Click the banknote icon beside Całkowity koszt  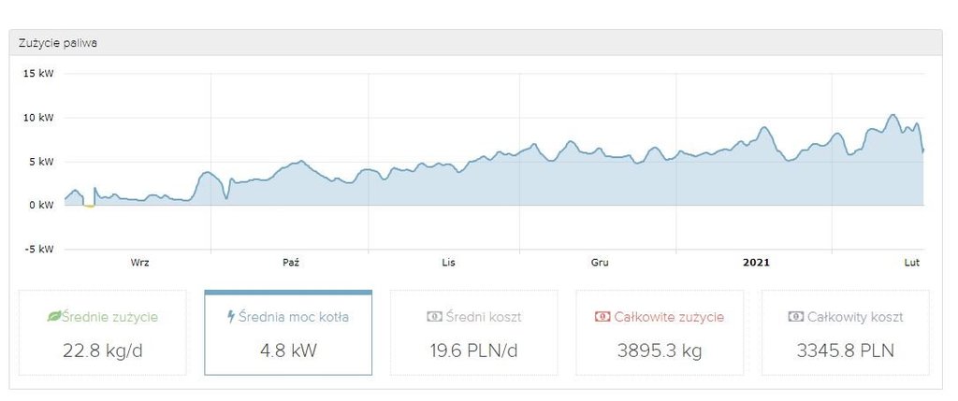coord(795,317)
